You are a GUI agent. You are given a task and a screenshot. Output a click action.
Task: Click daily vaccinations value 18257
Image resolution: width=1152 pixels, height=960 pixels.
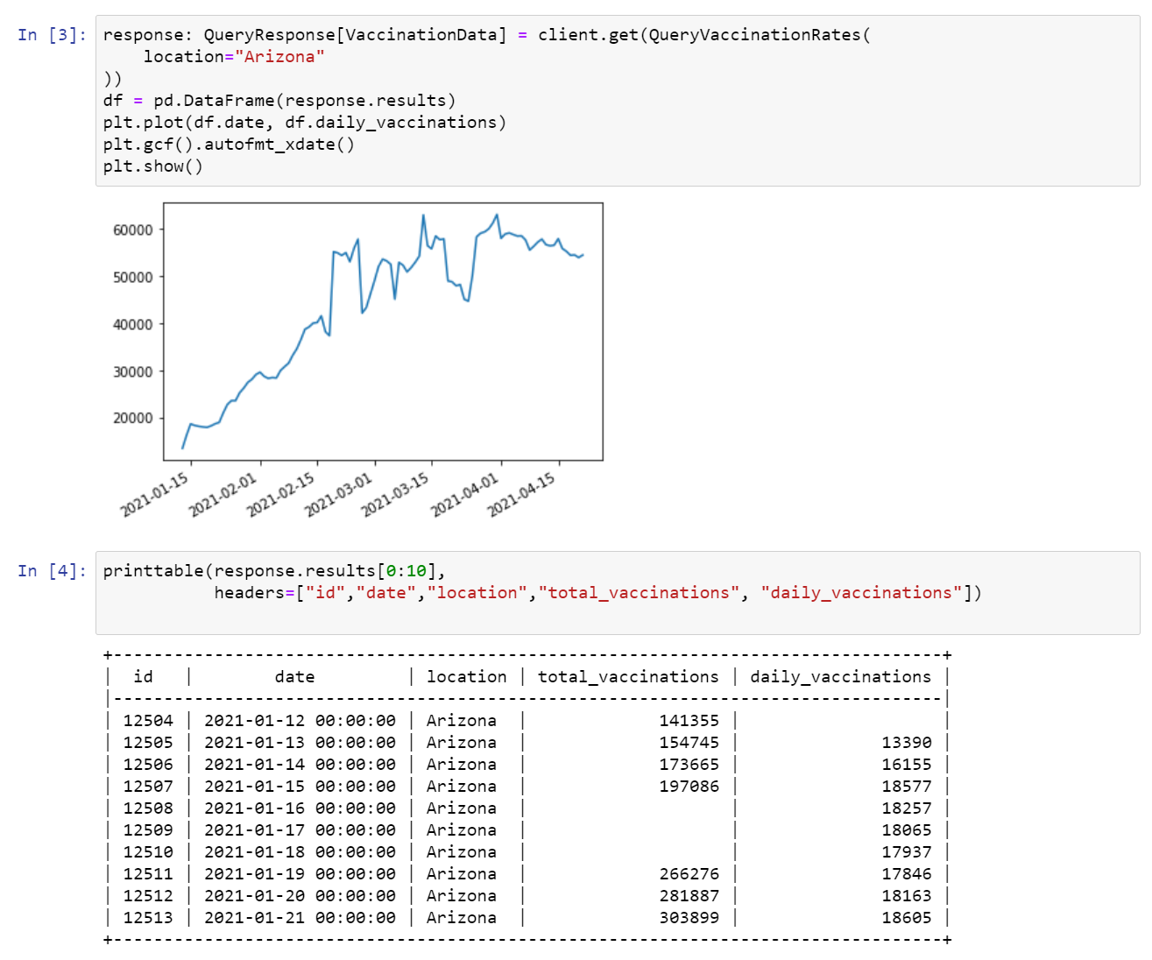[907, 808]
